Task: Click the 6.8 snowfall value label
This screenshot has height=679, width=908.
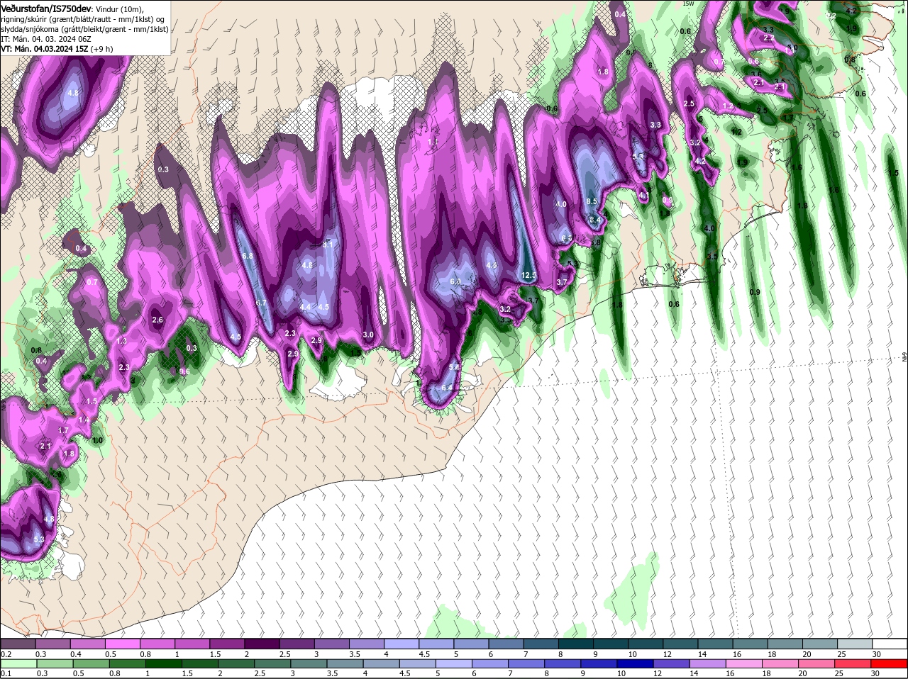Action: (248, 255)
